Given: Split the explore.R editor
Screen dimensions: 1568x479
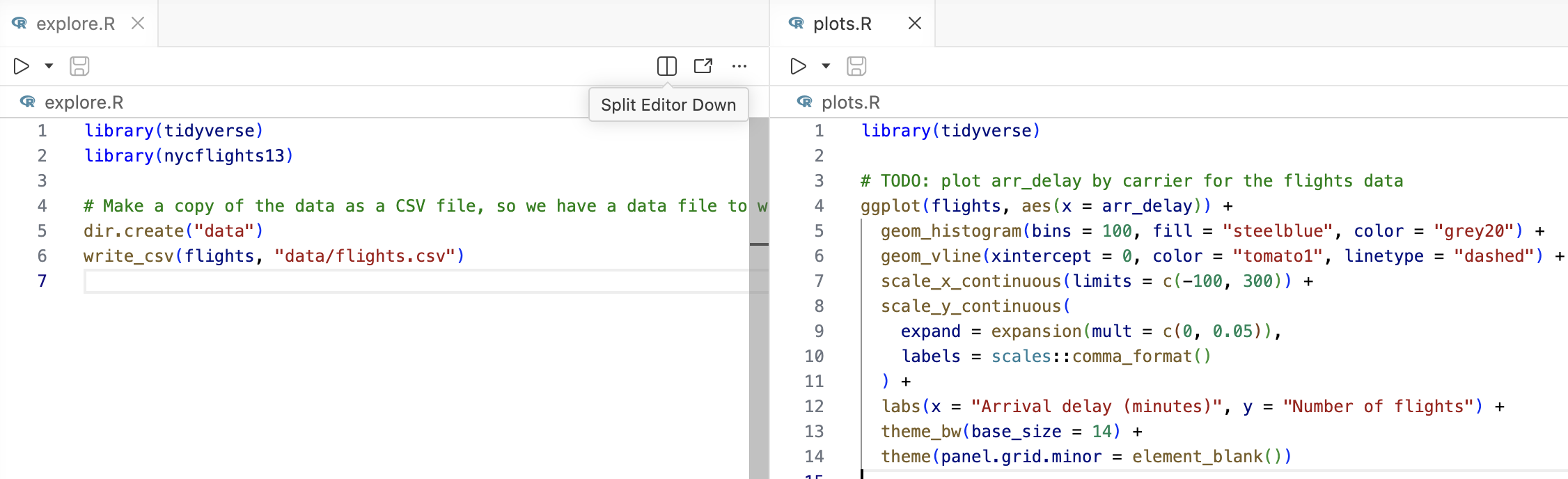Looking at the screenshot, I should pyautogui.click(x=667, y=66).
